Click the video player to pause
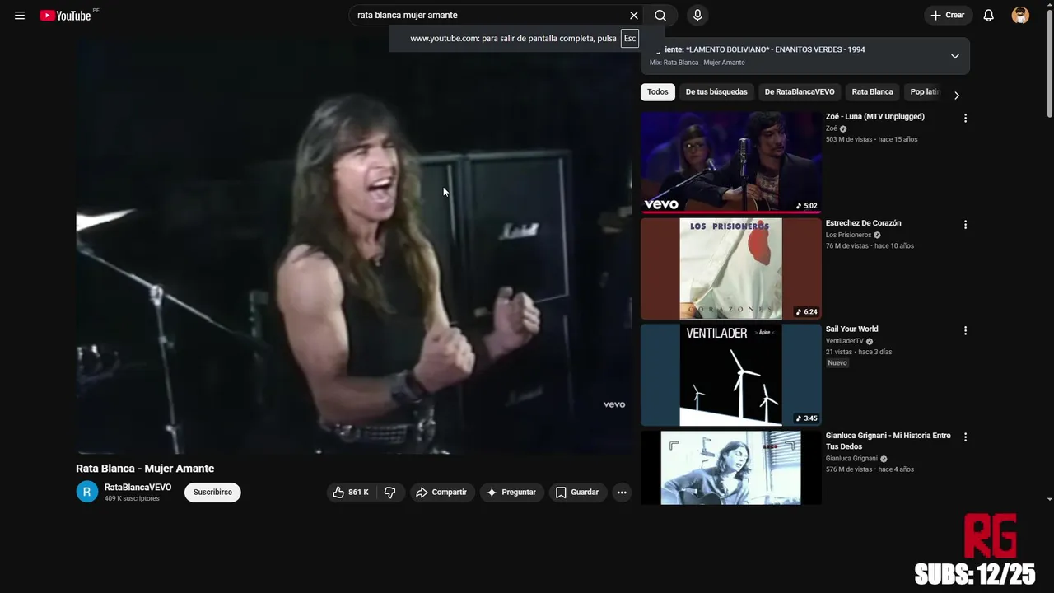This screenshot has width=1054, height=593. [x=354, y=247]
